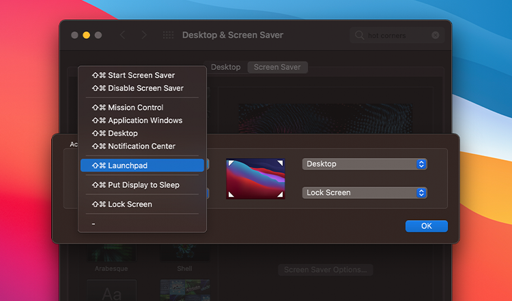
Task: Focus the hot corners search field
Action: point(397,35)
